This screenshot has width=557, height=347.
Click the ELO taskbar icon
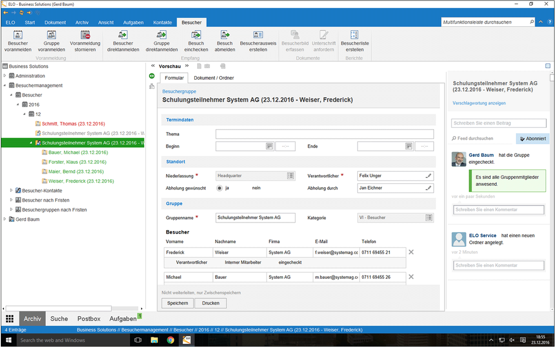pyautogui.click(x=186, y=340)
